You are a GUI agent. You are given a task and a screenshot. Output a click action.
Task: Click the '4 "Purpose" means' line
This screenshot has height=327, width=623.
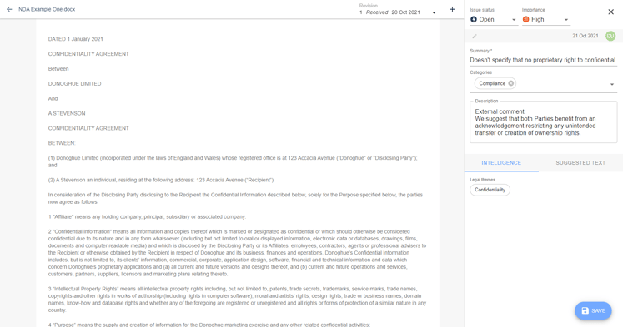click(209, 325)
